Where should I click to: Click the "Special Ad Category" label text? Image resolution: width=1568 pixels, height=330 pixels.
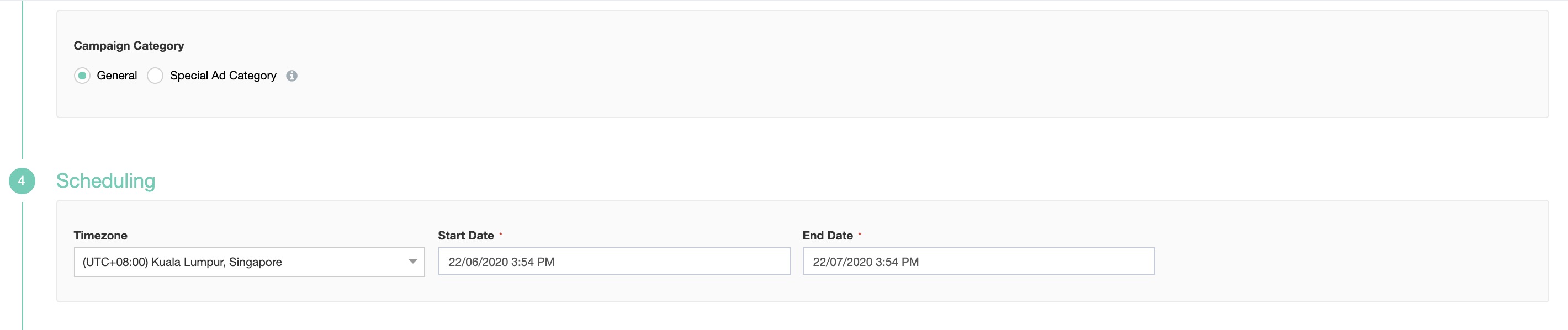click(x=223, y=76)
